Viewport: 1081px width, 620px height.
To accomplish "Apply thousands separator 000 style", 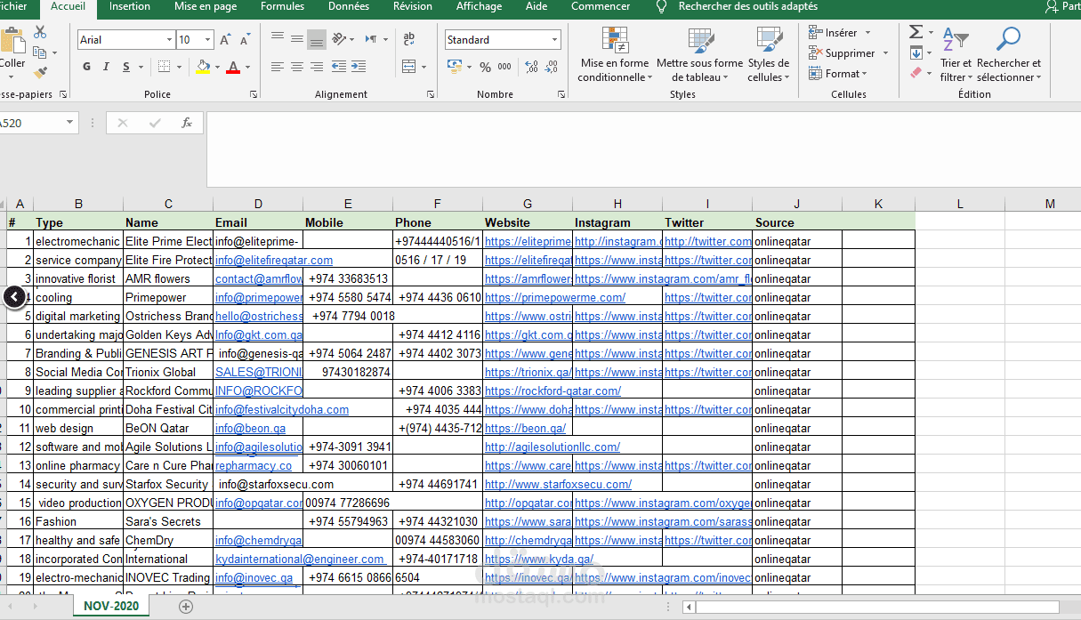I will click(504, 67).
